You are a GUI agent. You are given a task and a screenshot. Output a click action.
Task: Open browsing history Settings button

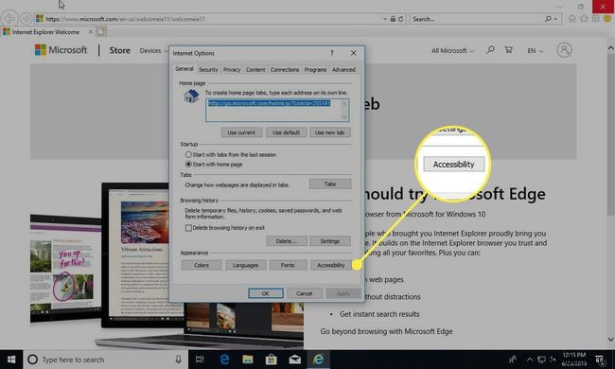coord(330,240)
